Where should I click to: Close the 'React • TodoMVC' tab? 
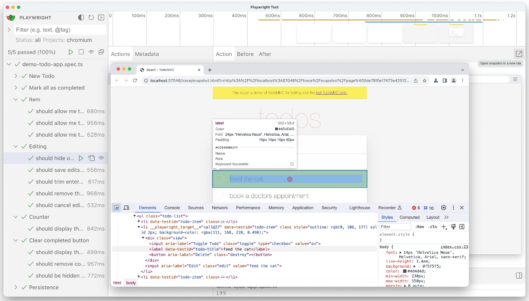199,70
